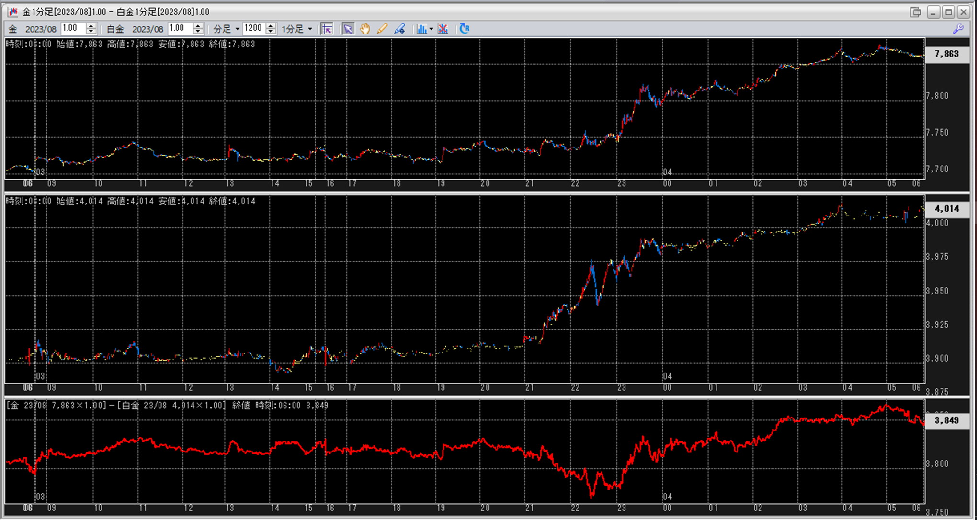Click the delete indicators red-X chart icon

[443, 29]
